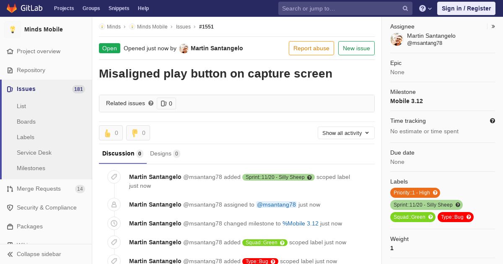
Task: Open Snippets in top navigation
Action: [x=119, y=8]
